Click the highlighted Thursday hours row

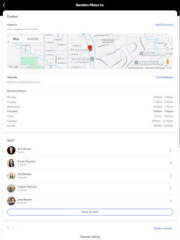(90, 112)
